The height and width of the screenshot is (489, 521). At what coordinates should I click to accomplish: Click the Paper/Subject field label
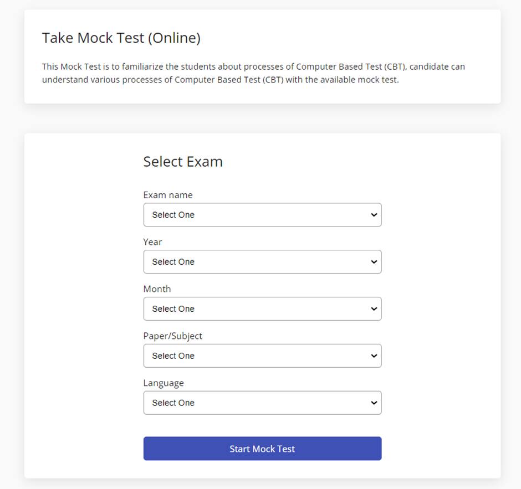point(173,336)
